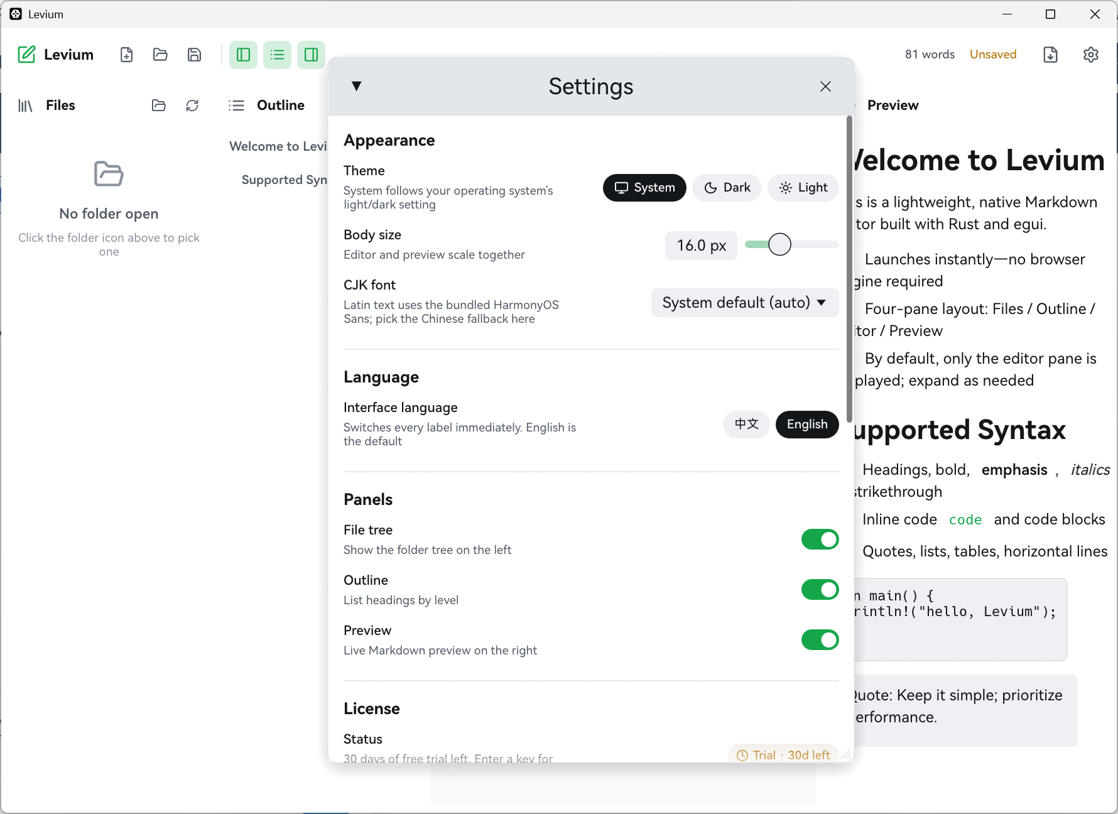Create a new file with toolbar icon
Viewport: 1118px width, 814px height.
tap(126, 55)
